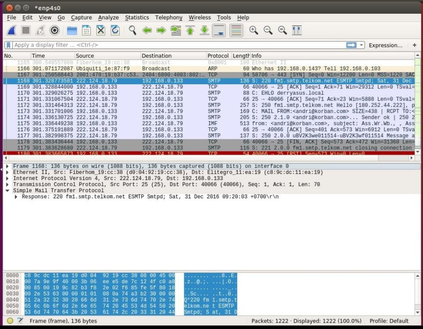This screenshot has height=329, width=423.
Task: Jump to the first packet
Action: click(x=190, y=30)
